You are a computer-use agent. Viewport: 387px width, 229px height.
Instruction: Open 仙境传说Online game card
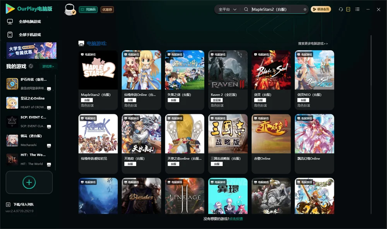[x=141, y=80]
